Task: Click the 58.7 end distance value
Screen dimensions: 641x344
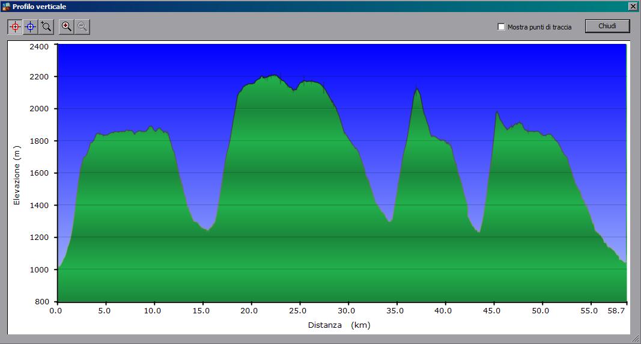Action: pyautogui.click(x=616, y=311)
